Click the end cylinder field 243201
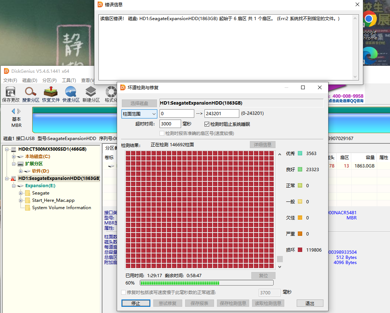 (222, 114)
